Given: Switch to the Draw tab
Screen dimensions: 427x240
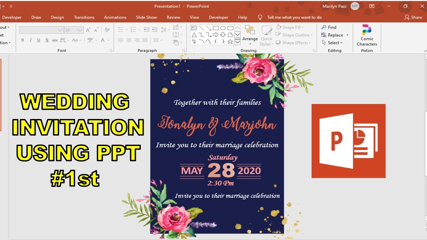Looking at the screenshot, I should [x=36, y=17].
